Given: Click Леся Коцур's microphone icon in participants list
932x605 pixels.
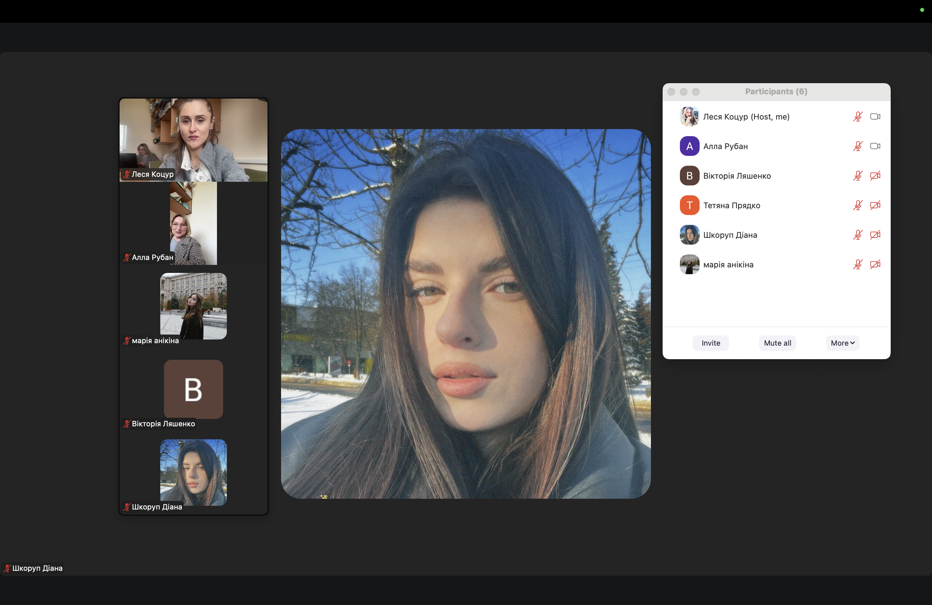Looking at the screenshot, I should (858, 117).
